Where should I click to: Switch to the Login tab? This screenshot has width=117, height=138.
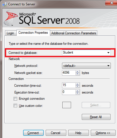pyautogui.click(x=10, y=33)
